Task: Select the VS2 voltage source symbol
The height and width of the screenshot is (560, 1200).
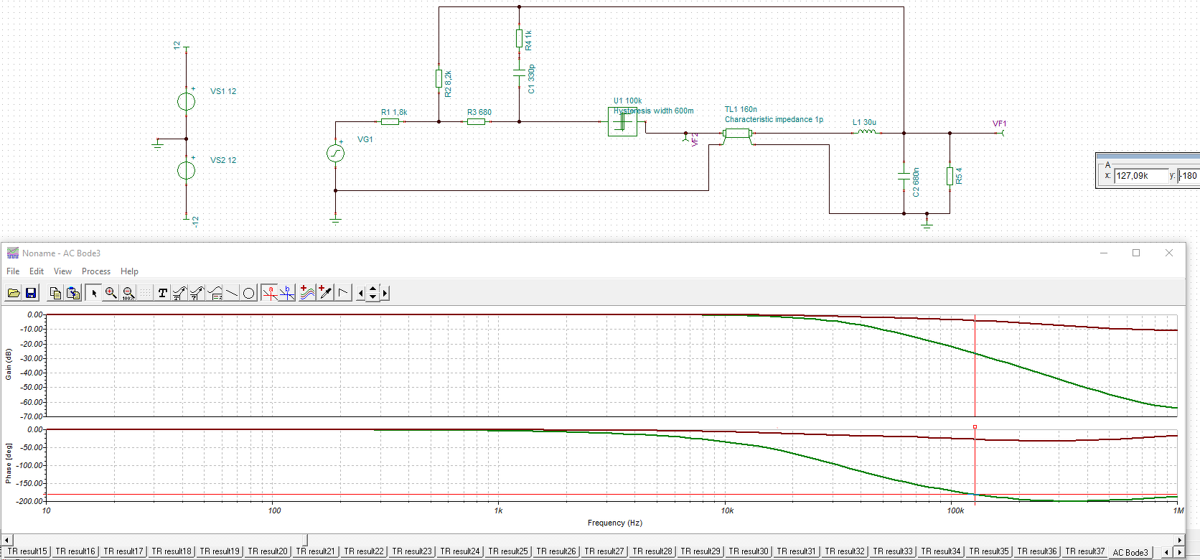Action: point(186,170)
